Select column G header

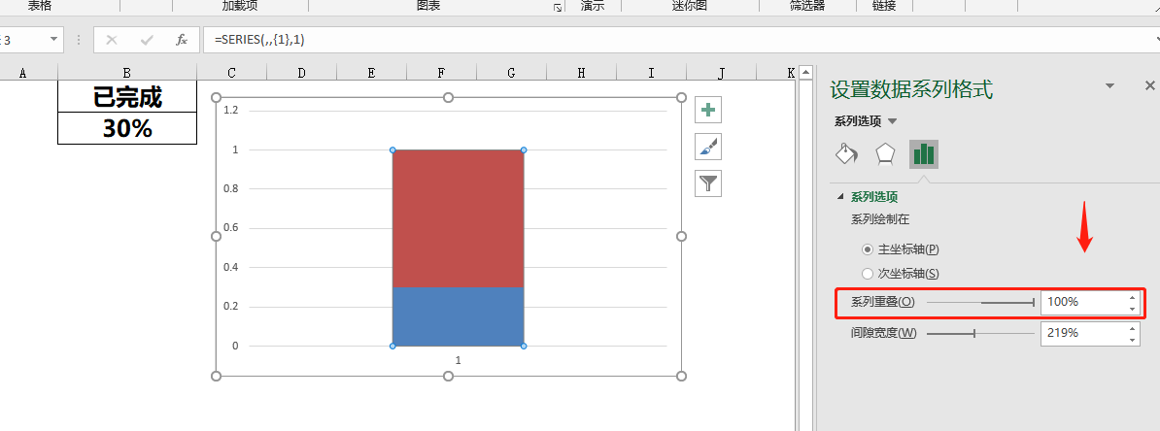click(x=511, y=73)
